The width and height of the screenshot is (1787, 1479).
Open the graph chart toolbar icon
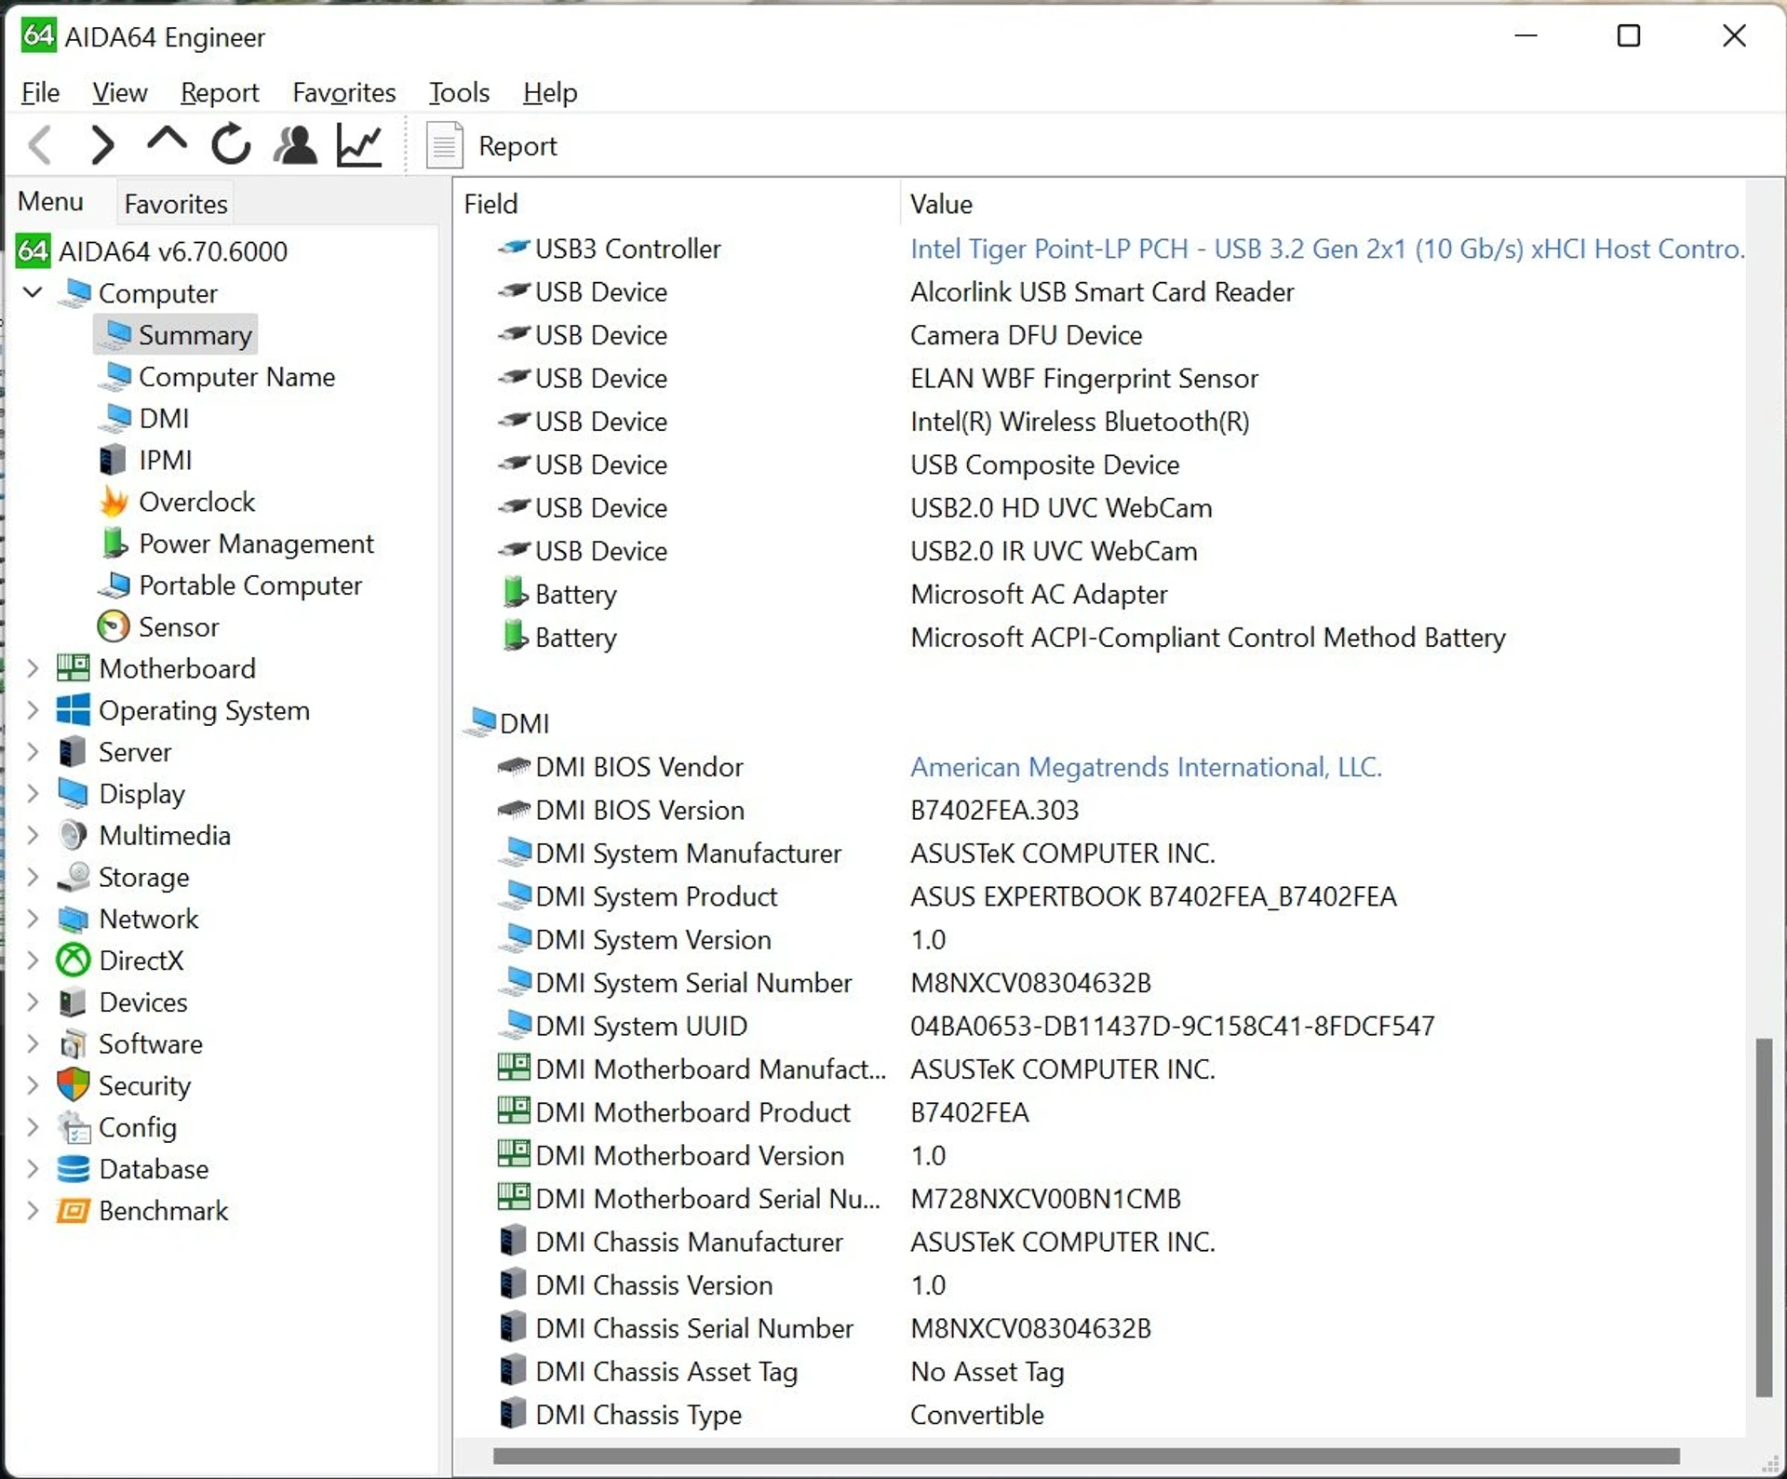(359, 146)
